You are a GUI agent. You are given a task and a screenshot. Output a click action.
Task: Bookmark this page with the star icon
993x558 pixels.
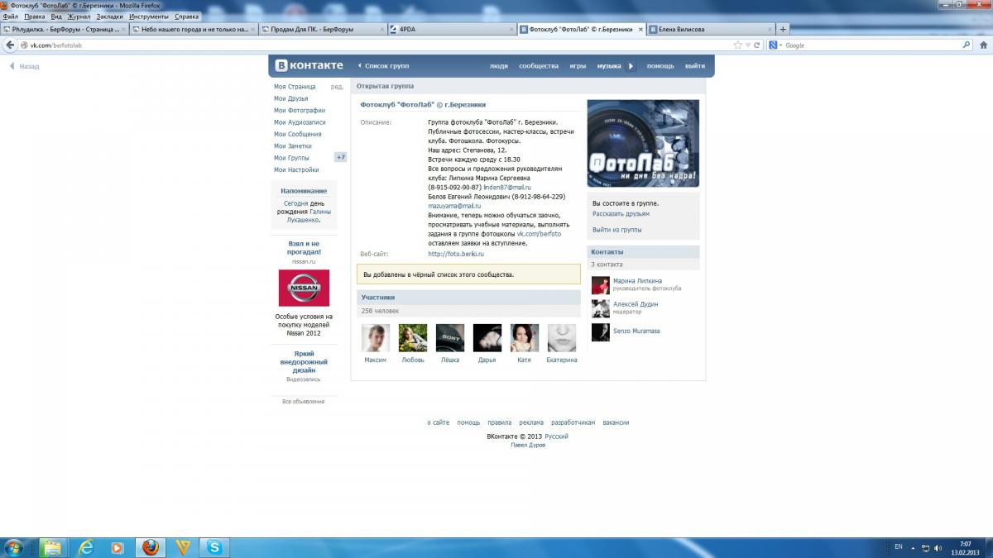(737, 45)
